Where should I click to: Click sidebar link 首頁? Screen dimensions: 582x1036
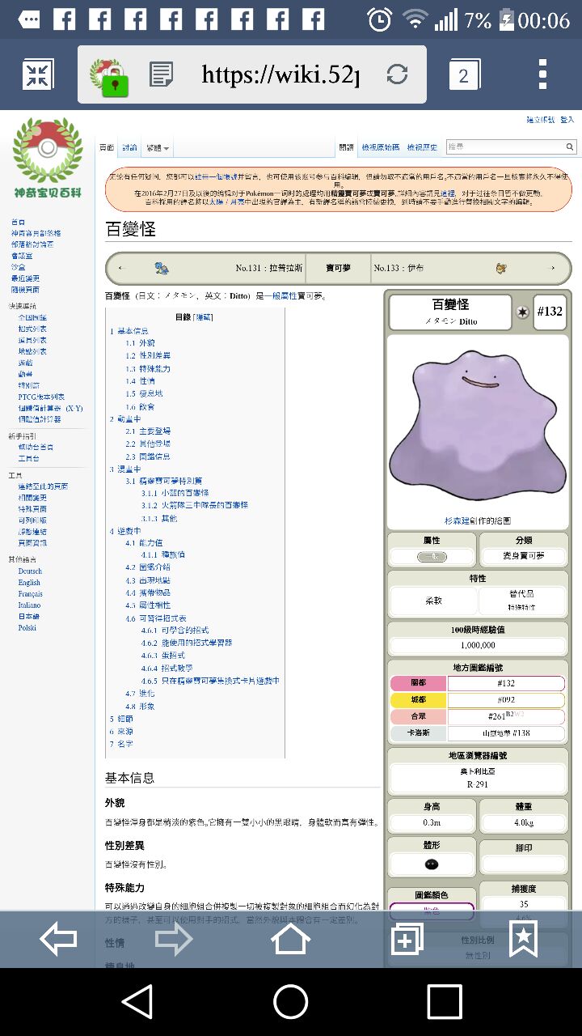pos(18,222)
